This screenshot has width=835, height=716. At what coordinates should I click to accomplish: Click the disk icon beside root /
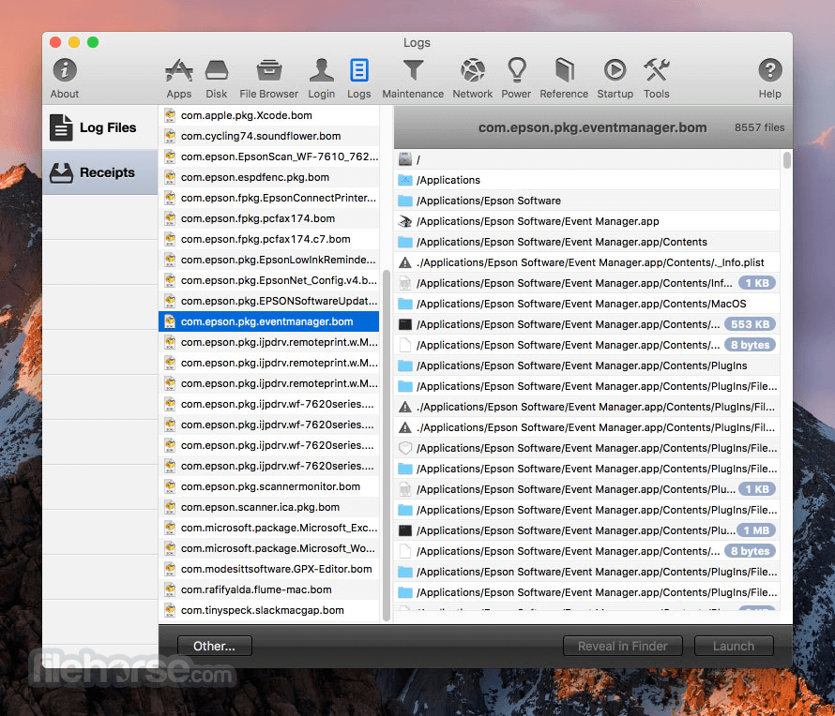(405, 159)
